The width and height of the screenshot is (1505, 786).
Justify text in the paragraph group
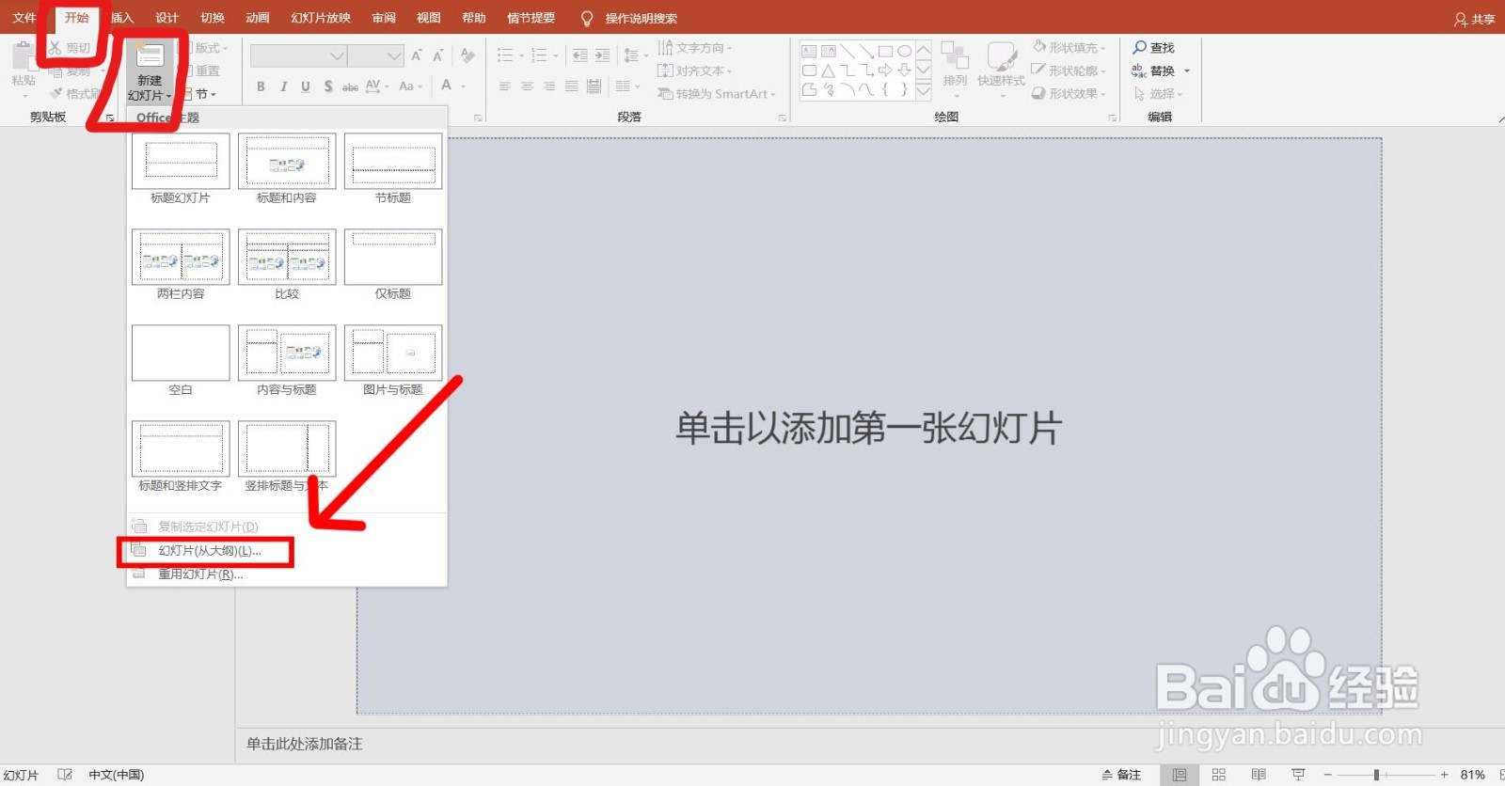[571, 86]
